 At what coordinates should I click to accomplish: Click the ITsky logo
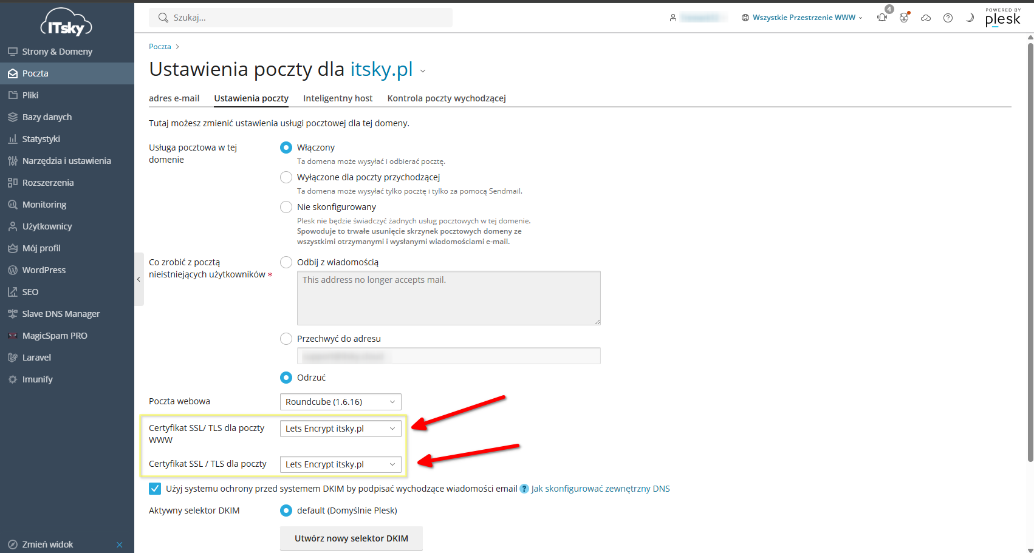(x=66, y=23)
